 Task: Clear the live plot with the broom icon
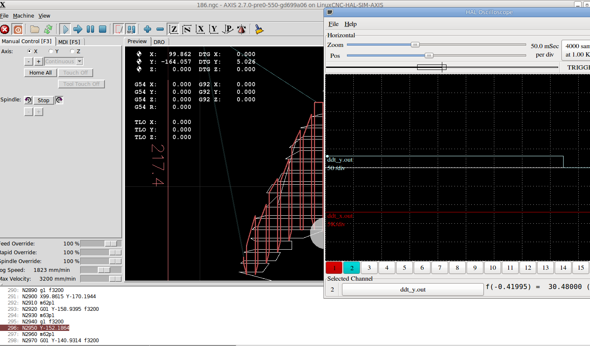[x=259, y=29]
